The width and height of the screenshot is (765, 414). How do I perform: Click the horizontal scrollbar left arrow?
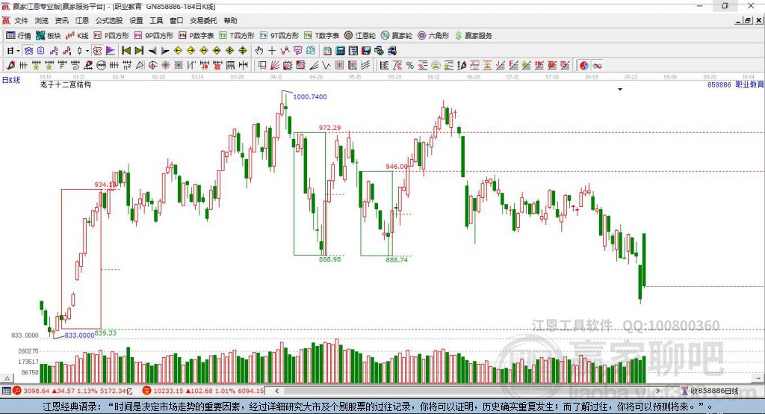pos(277,391)
